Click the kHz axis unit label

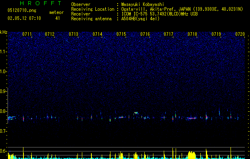pos(4,32)
